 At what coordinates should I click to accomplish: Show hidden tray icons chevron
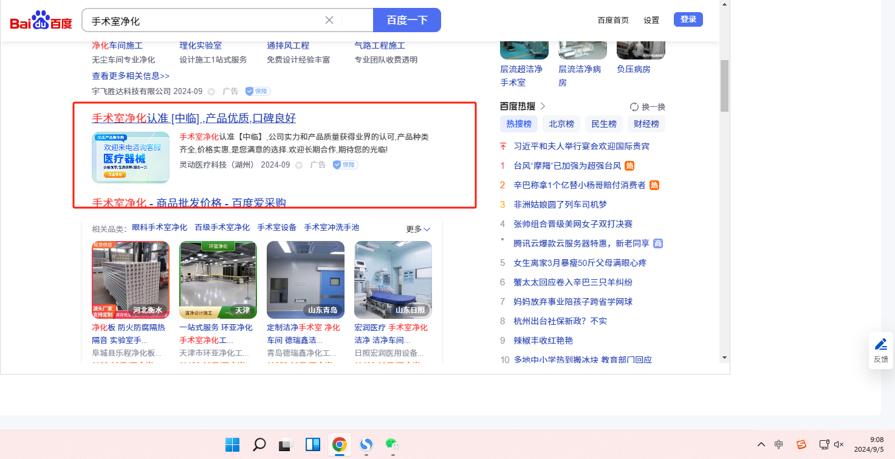761,444
